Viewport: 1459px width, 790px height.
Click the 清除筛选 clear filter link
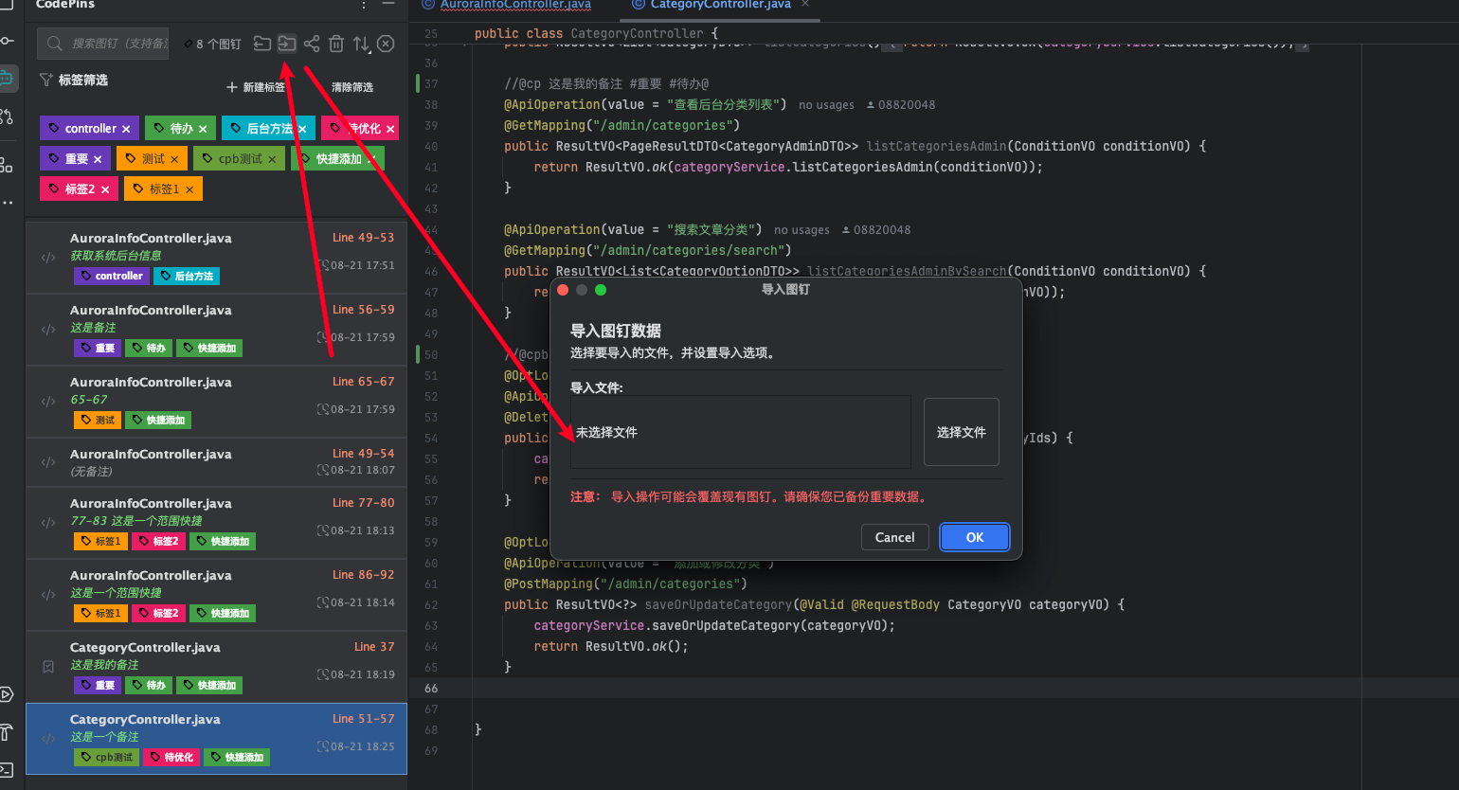(351, 87)
